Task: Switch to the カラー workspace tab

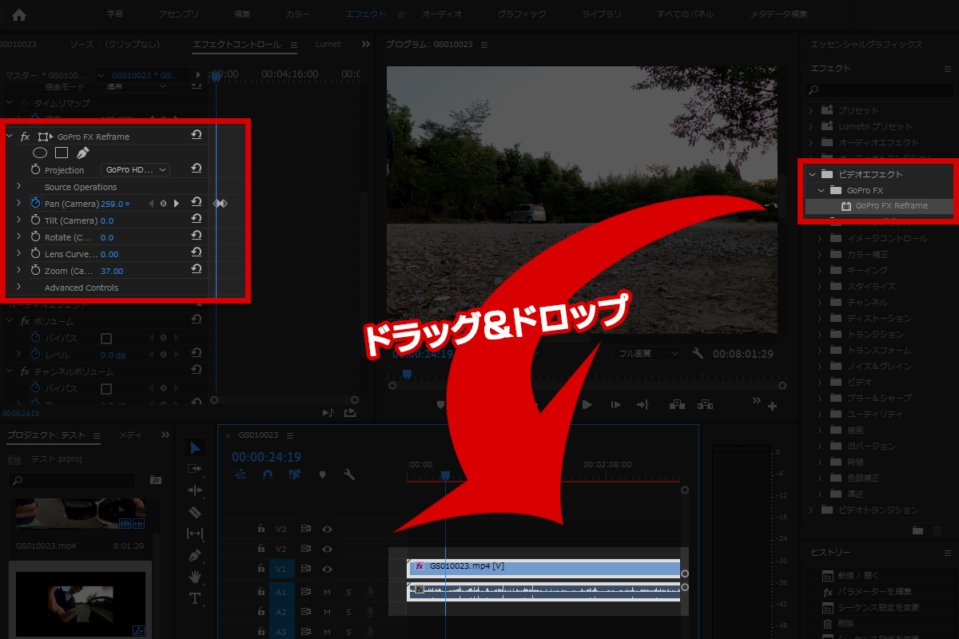Action: (298, 14)
